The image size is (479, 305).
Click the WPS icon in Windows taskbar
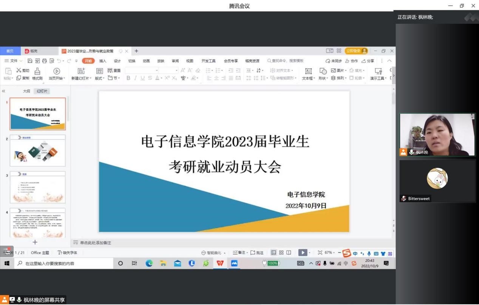tap(220, 263)
